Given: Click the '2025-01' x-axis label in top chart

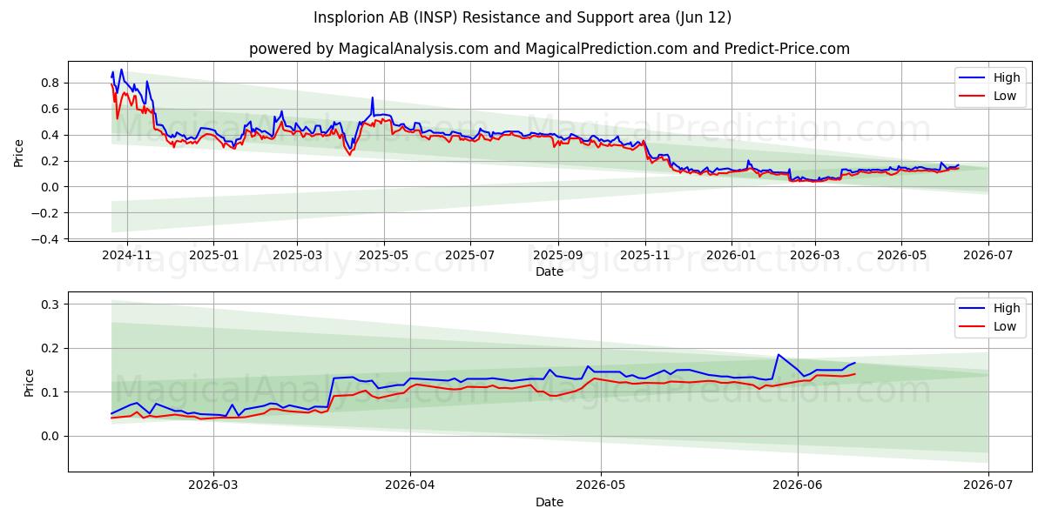Looking at the screenshot, I should point(213,256).
